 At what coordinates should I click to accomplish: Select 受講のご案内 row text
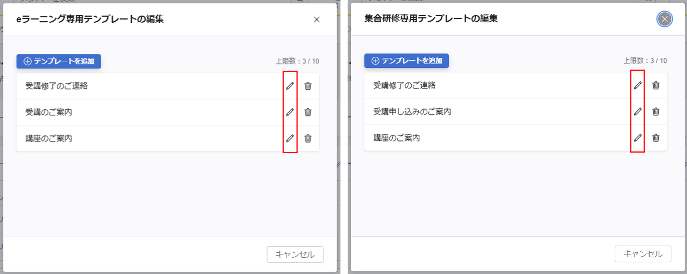pos(48,112)
